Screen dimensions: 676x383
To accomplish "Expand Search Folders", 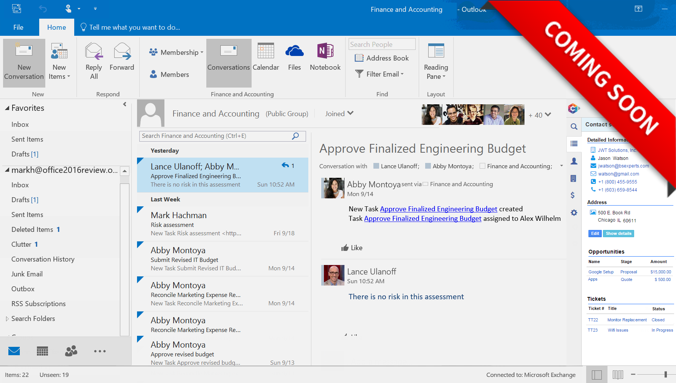I will [x=7, y=319].
